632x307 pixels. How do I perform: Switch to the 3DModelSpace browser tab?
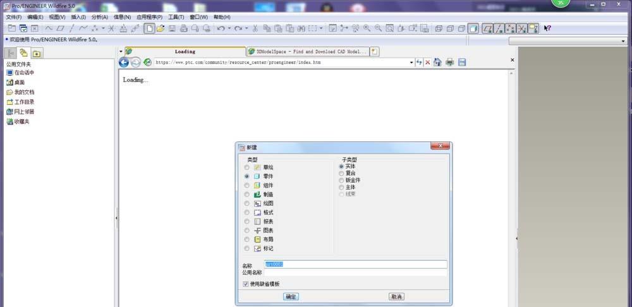[x=308, y=52]
